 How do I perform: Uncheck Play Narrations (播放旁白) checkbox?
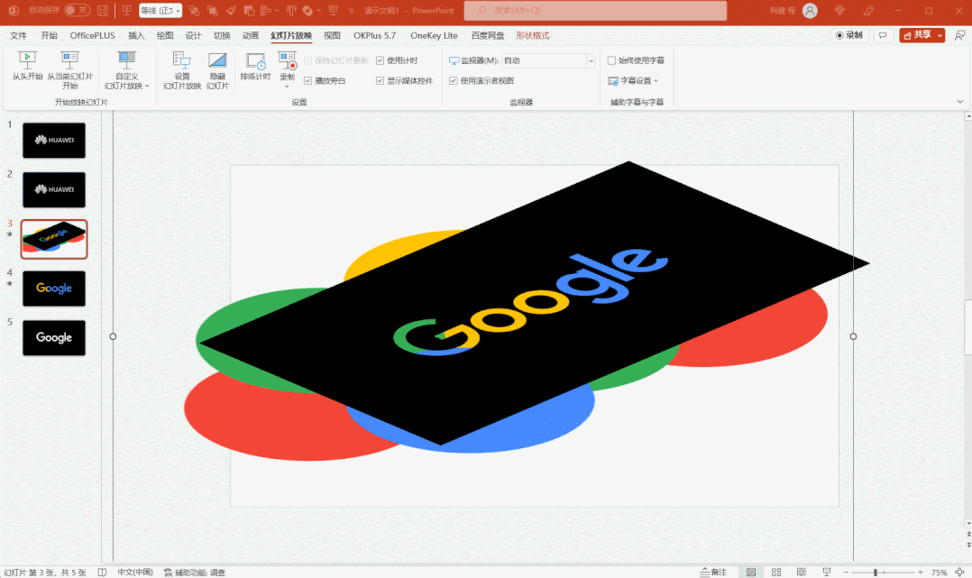tap(307, 80)
